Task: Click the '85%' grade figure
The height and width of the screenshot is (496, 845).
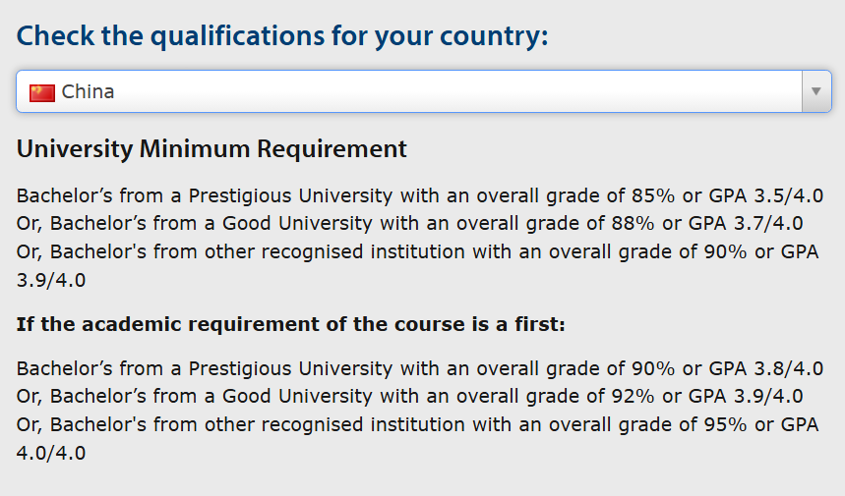Action: click(x=653, y=195)
